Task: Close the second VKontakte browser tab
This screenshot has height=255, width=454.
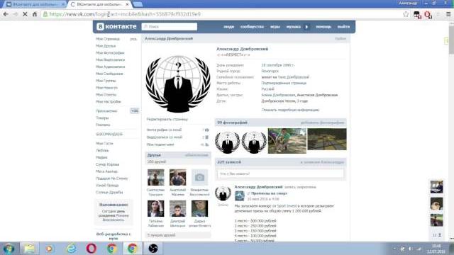Action: pyautogui.click(x=127, y=4)
